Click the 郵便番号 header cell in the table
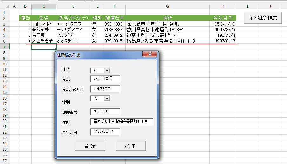 click(x=115, y=18)
